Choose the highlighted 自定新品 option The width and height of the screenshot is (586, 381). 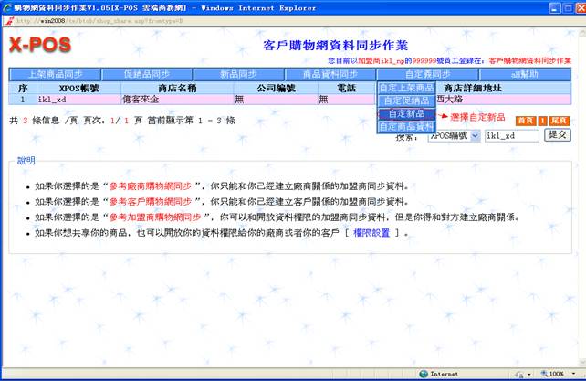click(406, 114)
